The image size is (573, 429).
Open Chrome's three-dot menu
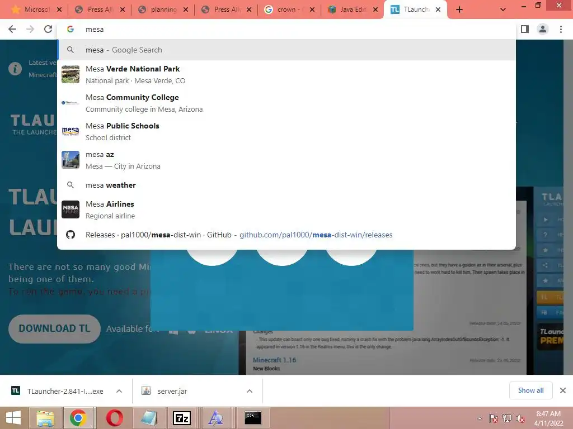pos(561,29)
